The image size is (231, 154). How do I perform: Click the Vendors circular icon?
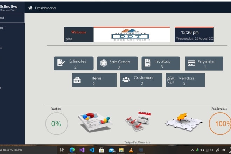point(171,80)
